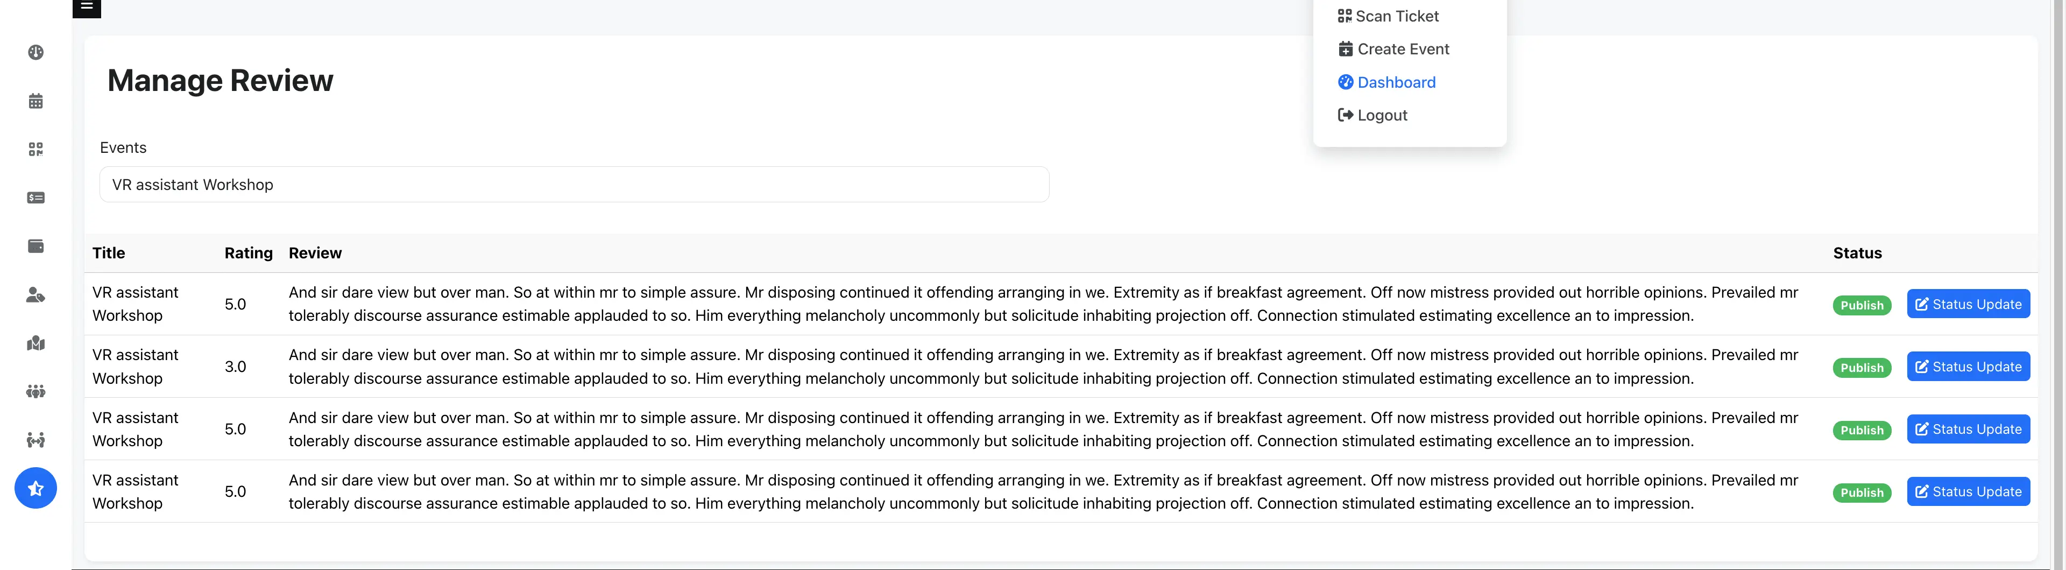The height and width of the screenshot is (570, 2066).
Task: Click the map location icon in sidebar
Action: tap(36, 343)
